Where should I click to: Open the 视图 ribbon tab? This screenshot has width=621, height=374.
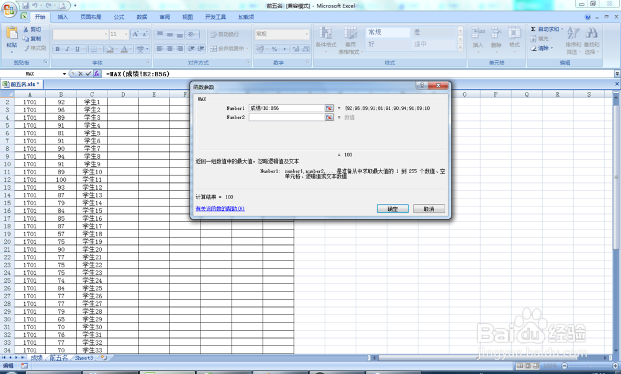point(188,17)
